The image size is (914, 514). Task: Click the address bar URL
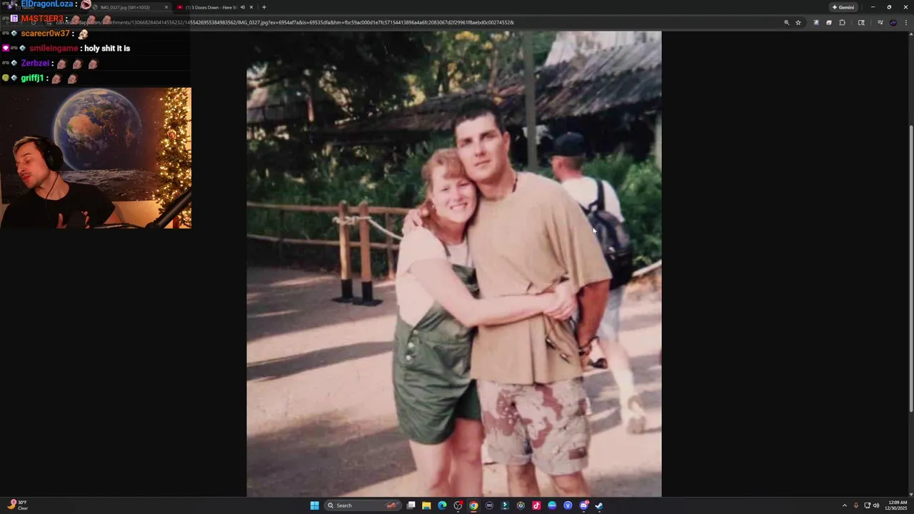pyautogui.click(x=286, y=22)
